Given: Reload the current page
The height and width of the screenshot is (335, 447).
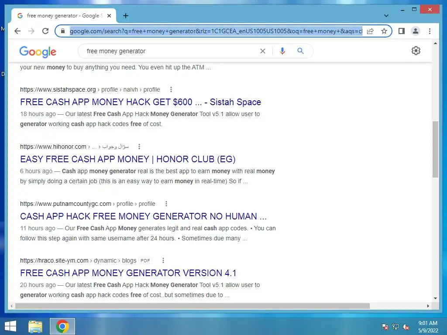Looking at the screenshot, I should 45,31.
